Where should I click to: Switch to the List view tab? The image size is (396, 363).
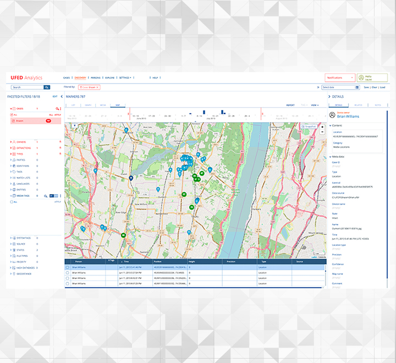click(x=73, y=105)
